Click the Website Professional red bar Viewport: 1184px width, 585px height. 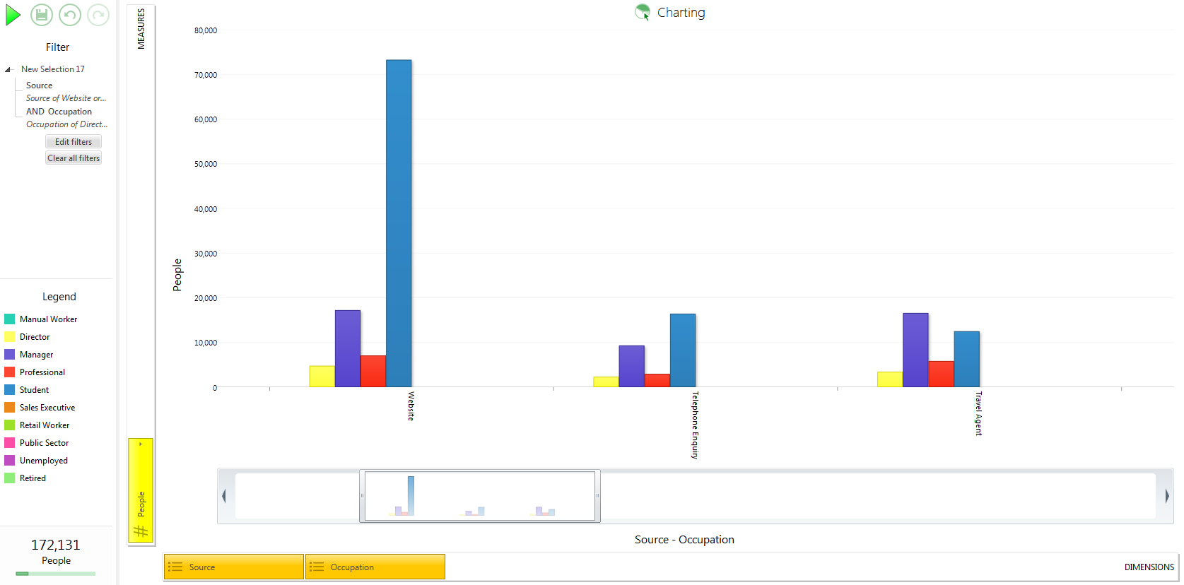pos(373,372)
